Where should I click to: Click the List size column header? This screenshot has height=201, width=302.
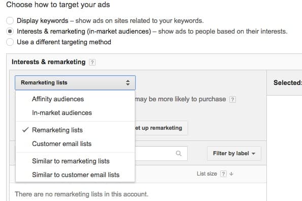[x=206, y=174]
